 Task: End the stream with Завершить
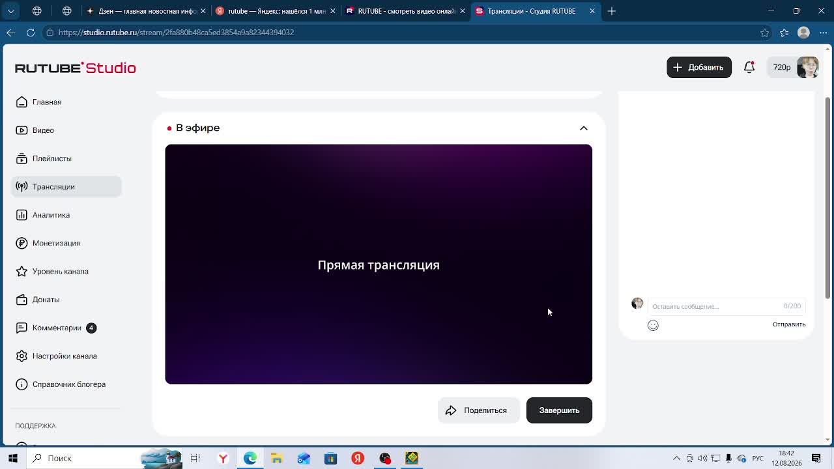[559, 410]
